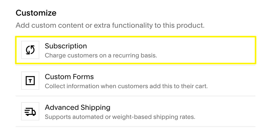Click the Customize section heading
Screen dimensions: 278x133
(x=36, y=13)
